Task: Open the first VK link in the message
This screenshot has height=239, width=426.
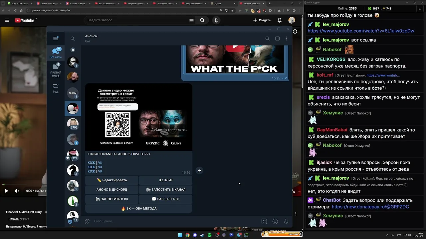Action: [100, 163]
